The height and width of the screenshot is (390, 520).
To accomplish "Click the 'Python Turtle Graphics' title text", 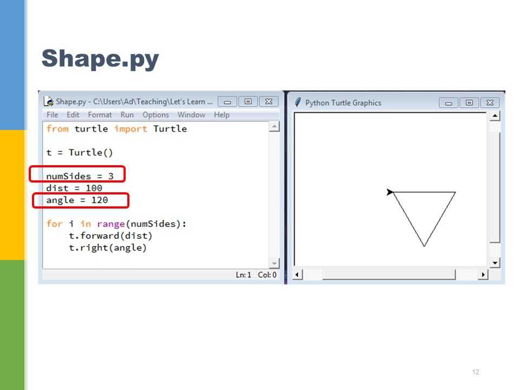I will [343, 103].
